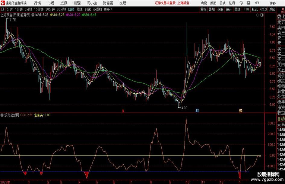This screenshot has width=285, height=184.
Task: Click the mobile phone icon
Action: pyautogui.click(x=249, y=3)
